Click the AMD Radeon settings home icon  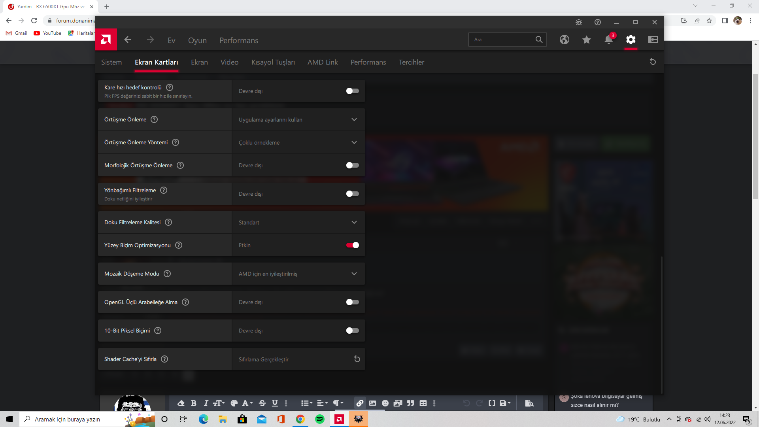(x=171, y=40)
